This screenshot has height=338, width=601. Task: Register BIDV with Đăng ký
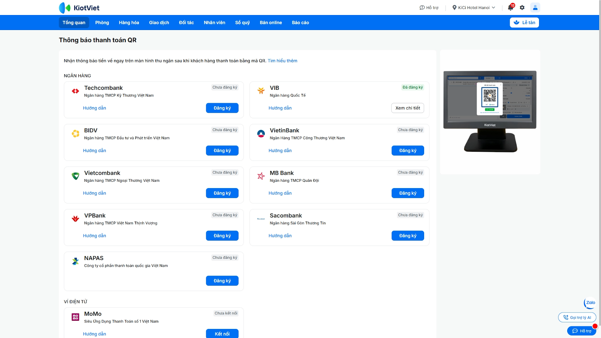pyautogui.click(x=222, y=151)
